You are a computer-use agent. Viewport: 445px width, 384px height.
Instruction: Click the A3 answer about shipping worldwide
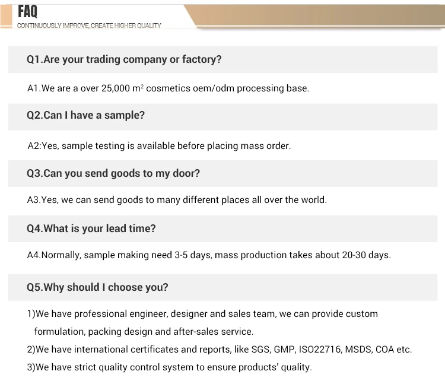tap(177, 200)
